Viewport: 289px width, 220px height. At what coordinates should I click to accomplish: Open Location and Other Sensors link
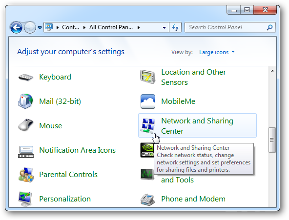[193, 77]
